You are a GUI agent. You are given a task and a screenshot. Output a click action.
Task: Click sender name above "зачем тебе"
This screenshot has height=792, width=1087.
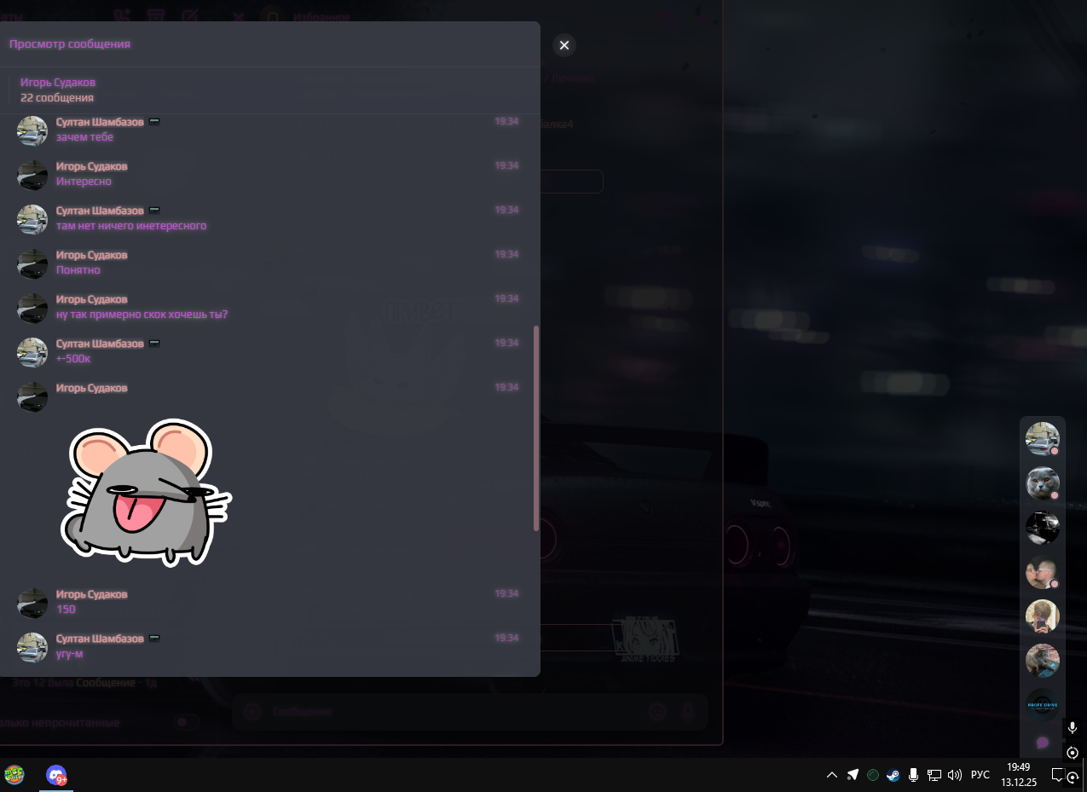(x=100, y=122)
